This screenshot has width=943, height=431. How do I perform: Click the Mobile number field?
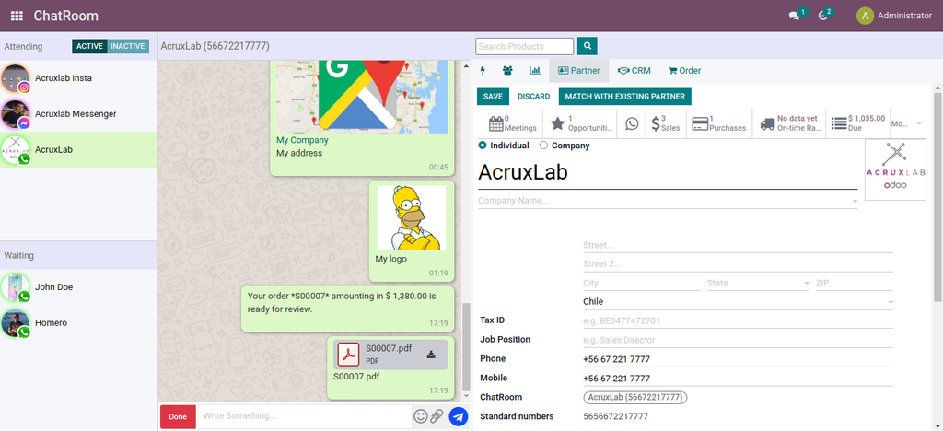coord(738,379)
